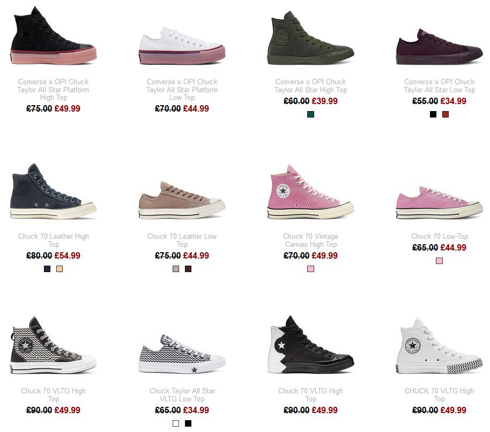Open Chuck Taylor All Star VLTG Low Top link
The width and height of the screenshot is (490, 432).
click(x=182, y=395)
